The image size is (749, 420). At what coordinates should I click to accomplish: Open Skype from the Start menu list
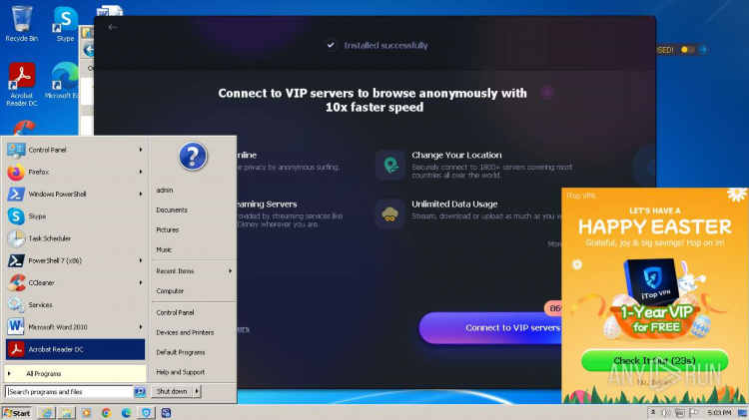[75, 216]
